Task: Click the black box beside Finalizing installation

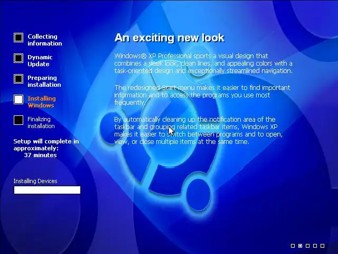Action: [18, 120]
